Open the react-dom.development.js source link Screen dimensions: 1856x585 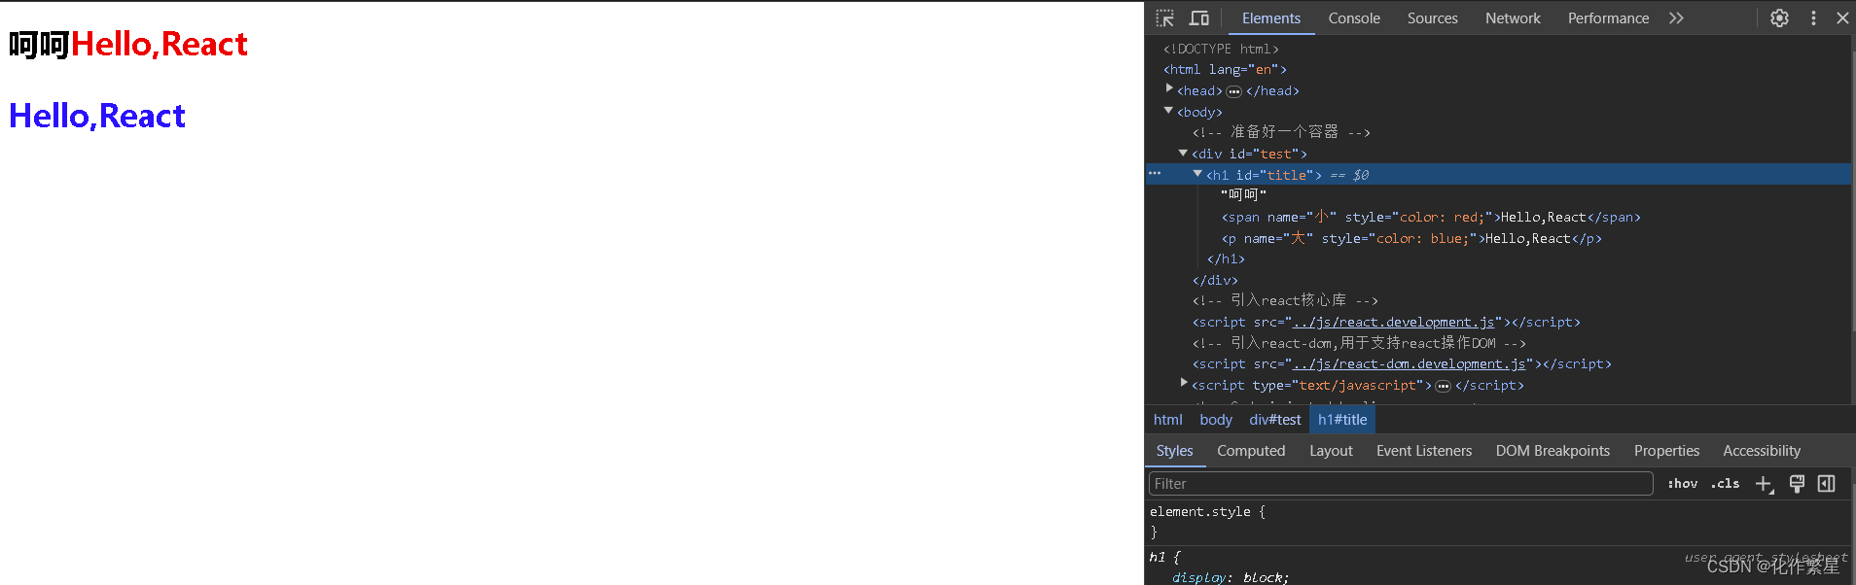1409,364
